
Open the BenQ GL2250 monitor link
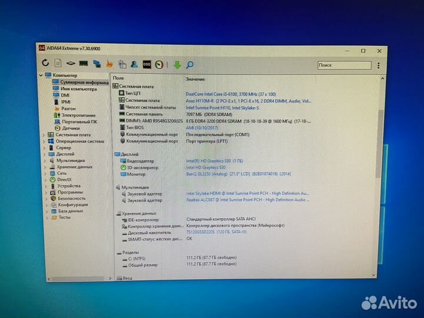[x=238, y=174]
